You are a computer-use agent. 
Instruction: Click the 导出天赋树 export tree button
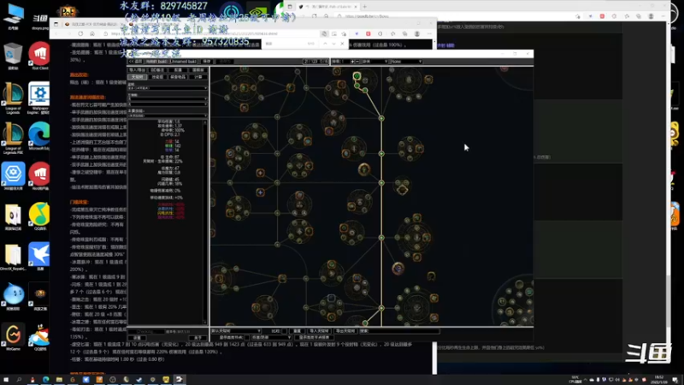pyautogui.click(x=345, y=331)
